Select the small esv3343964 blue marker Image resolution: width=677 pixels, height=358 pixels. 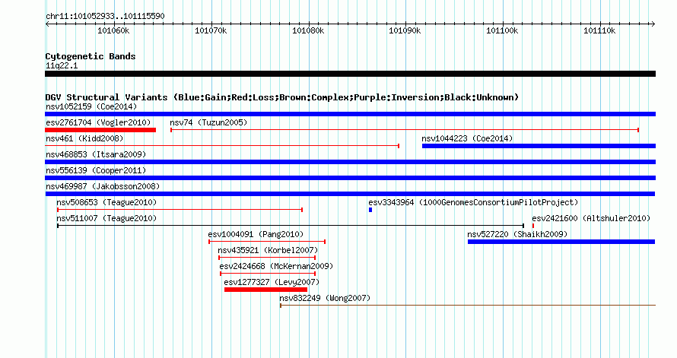tap(370, 210)
